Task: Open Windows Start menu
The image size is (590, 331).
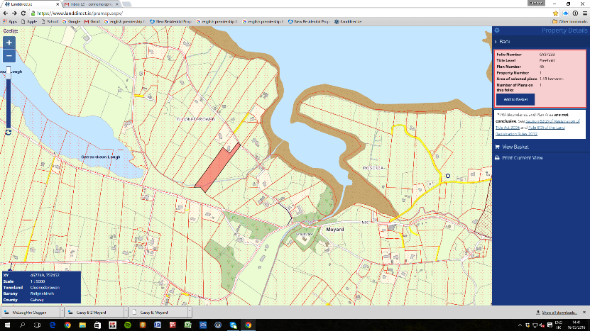Action: [7, 325]
